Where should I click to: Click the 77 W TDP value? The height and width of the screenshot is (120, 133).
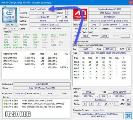tap(13, 29)
